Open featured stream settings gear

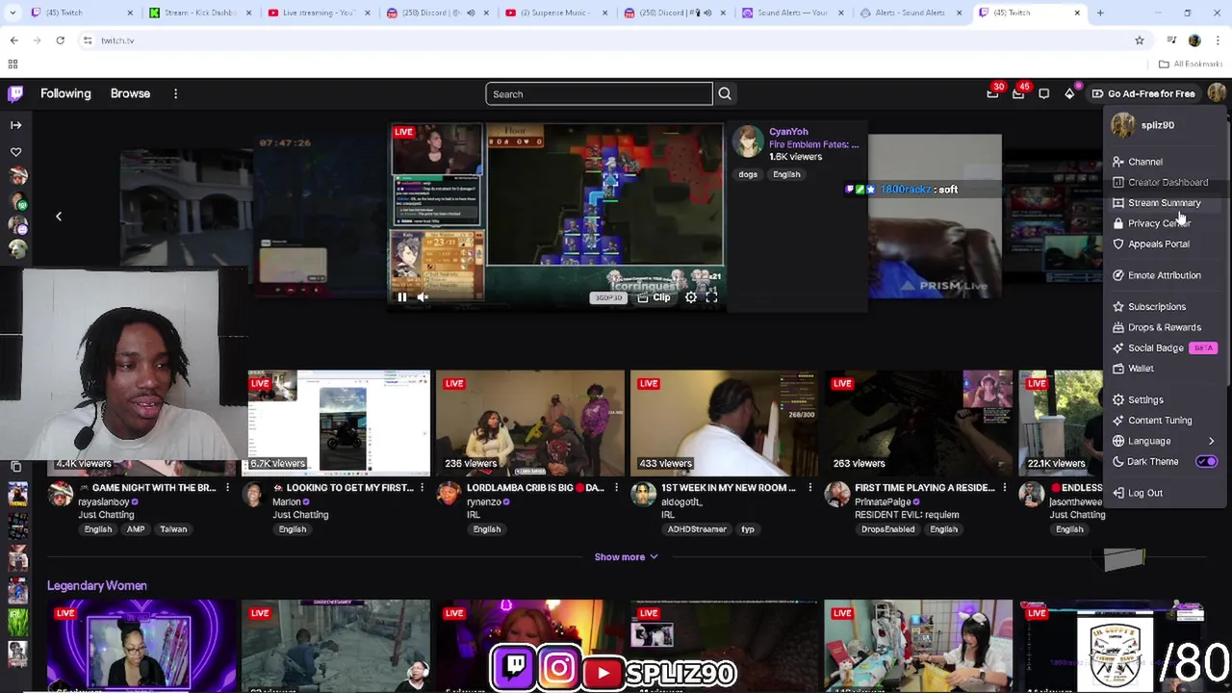(690, 297)
